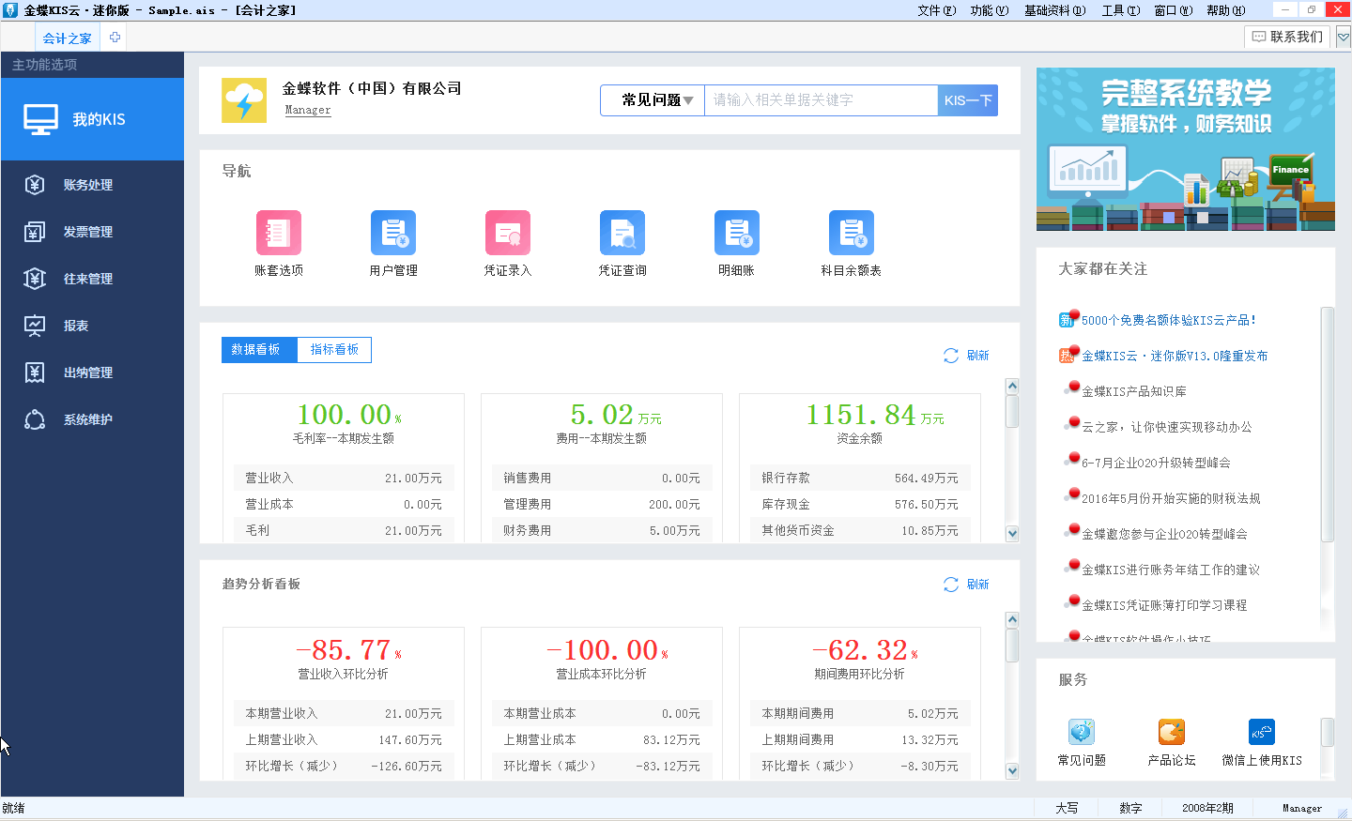Open link 5000个免费名额体验KIS云产品
This screenshot has width=1352, height=821.
point(1168,320)
